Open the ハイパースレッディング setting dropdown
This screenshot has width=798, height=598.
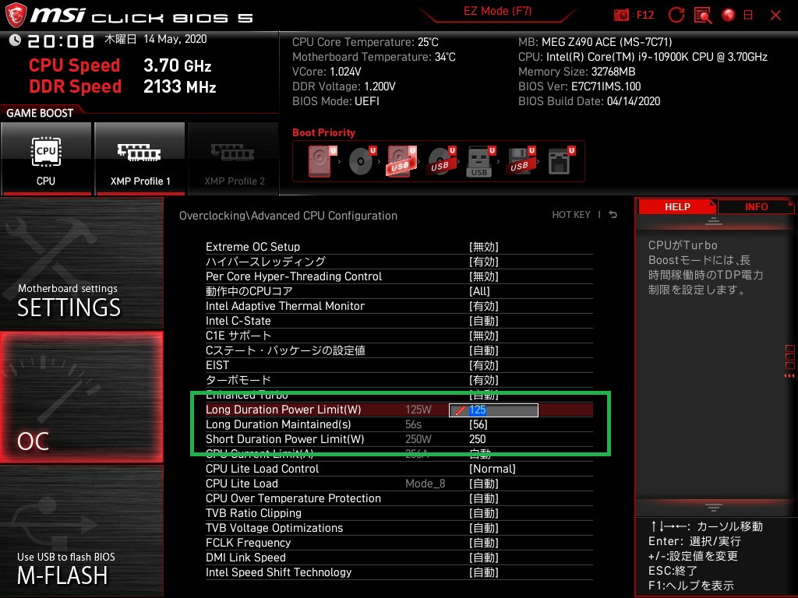[399, 262]
